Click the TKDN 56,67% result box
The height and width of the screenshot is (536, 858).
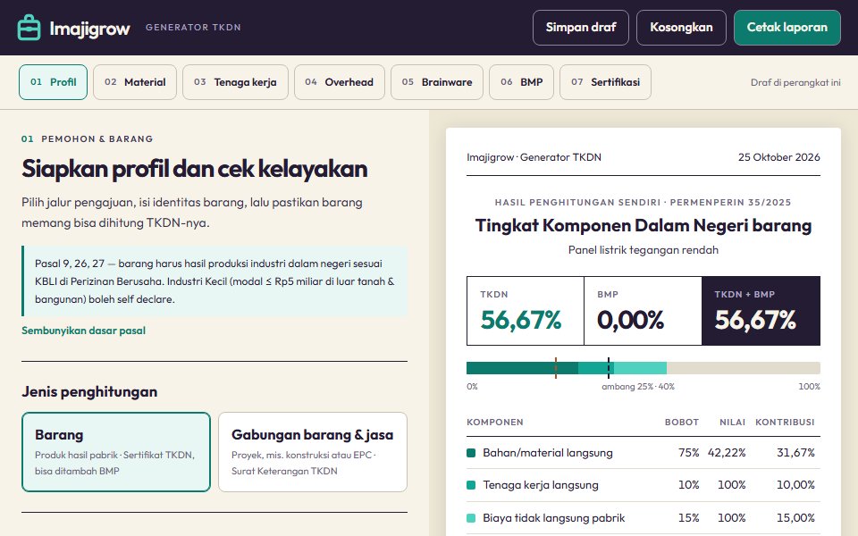[526, 311]
